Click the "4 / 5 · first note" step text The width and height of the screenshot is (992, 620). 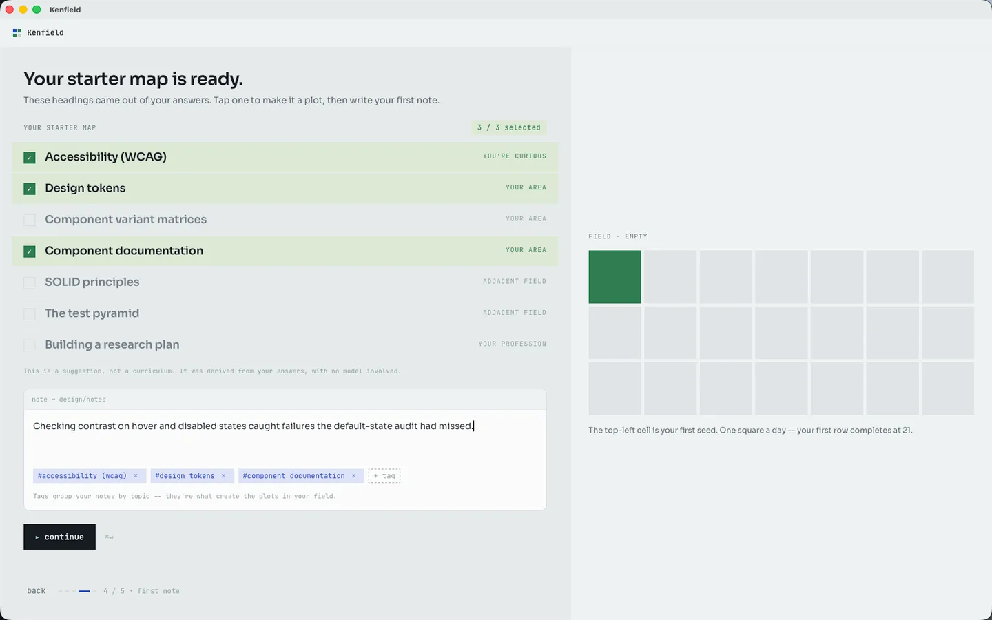(141, 591)
